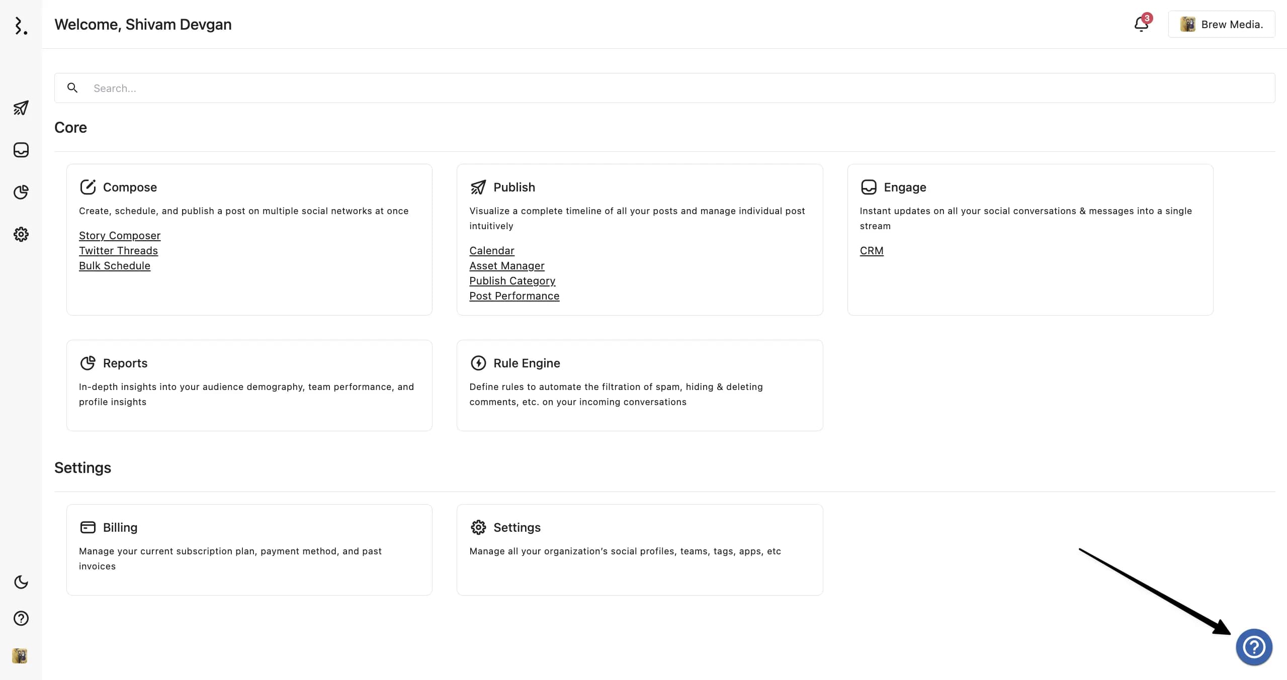Open the notifications bell
The image size is (1287, 680).
click(x=1141, y=24)
